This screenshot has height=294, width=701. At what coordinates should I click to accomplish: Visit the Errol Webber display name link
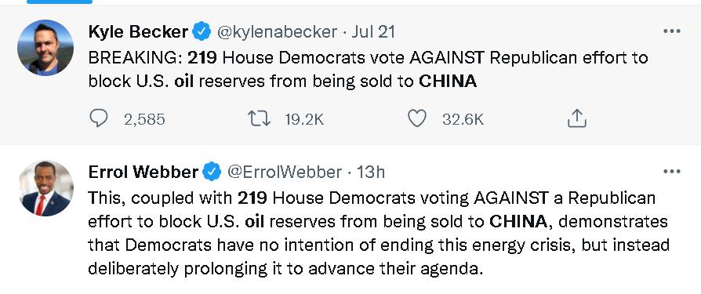tap(143, 172)
